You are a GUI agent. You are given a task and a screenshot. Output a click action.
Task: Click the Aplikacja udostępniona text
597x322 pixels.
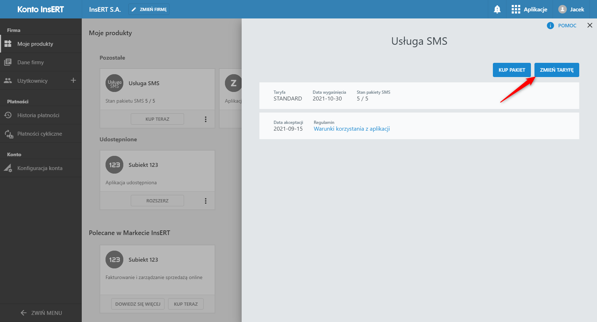click(131, 182)
